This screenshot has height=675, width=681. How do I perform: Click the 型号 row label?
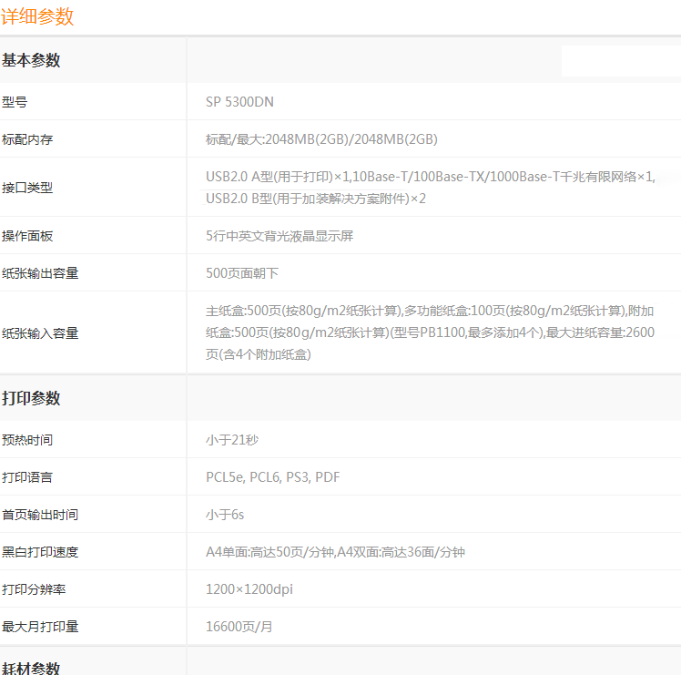coord(15,102)
